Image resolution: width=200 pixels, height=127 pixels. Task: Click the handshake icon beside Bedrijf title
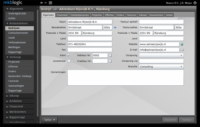55,9
